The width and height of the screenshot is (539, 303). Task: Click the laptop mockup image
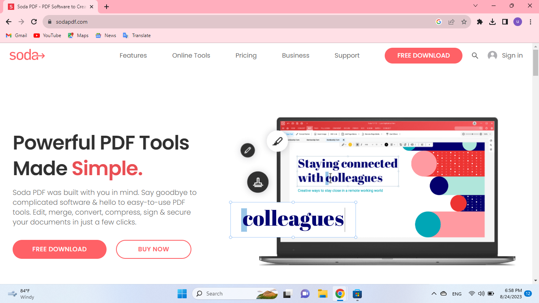387,191
